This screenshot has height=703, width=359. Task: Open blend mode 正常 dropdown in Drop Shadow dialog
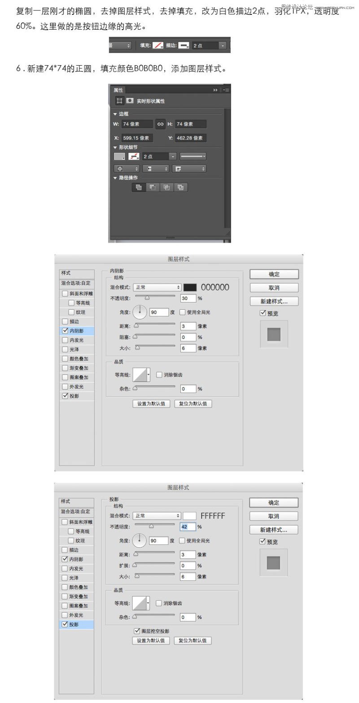[x=157, y=516]
